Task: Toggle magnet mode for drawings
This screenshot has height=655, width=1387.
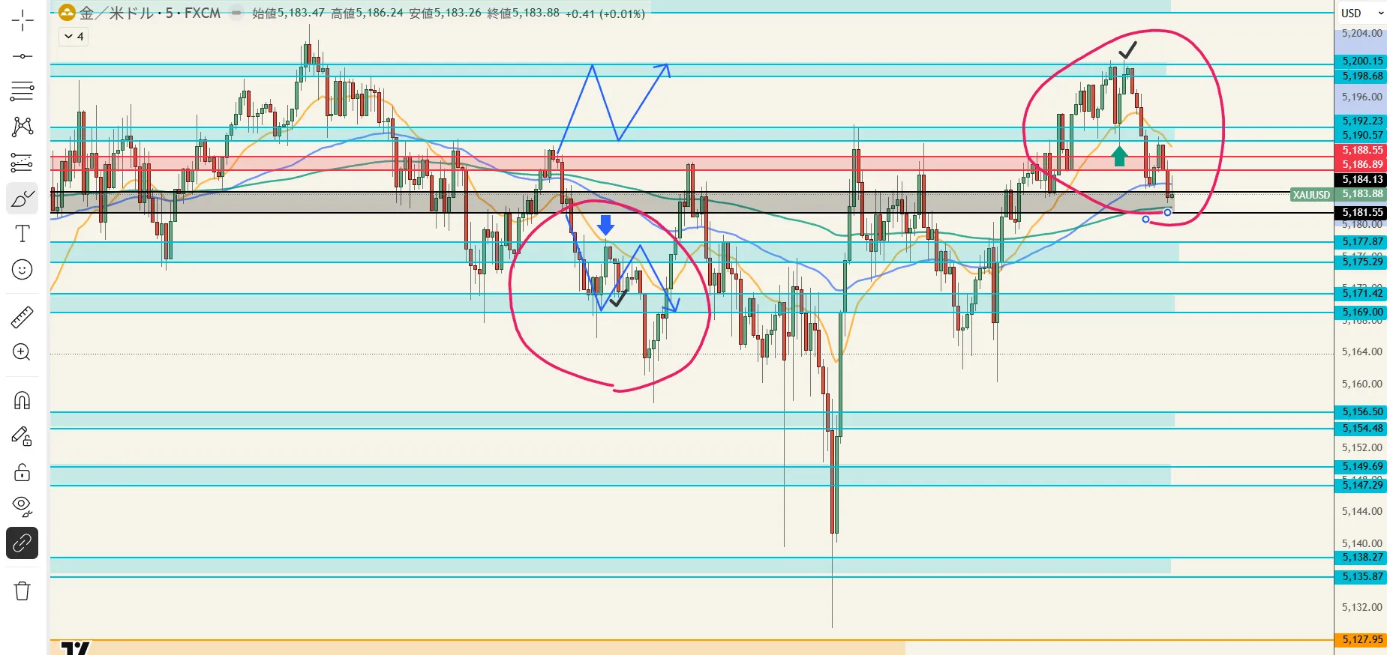Action: pyautogui.click(x=23, y=400)
